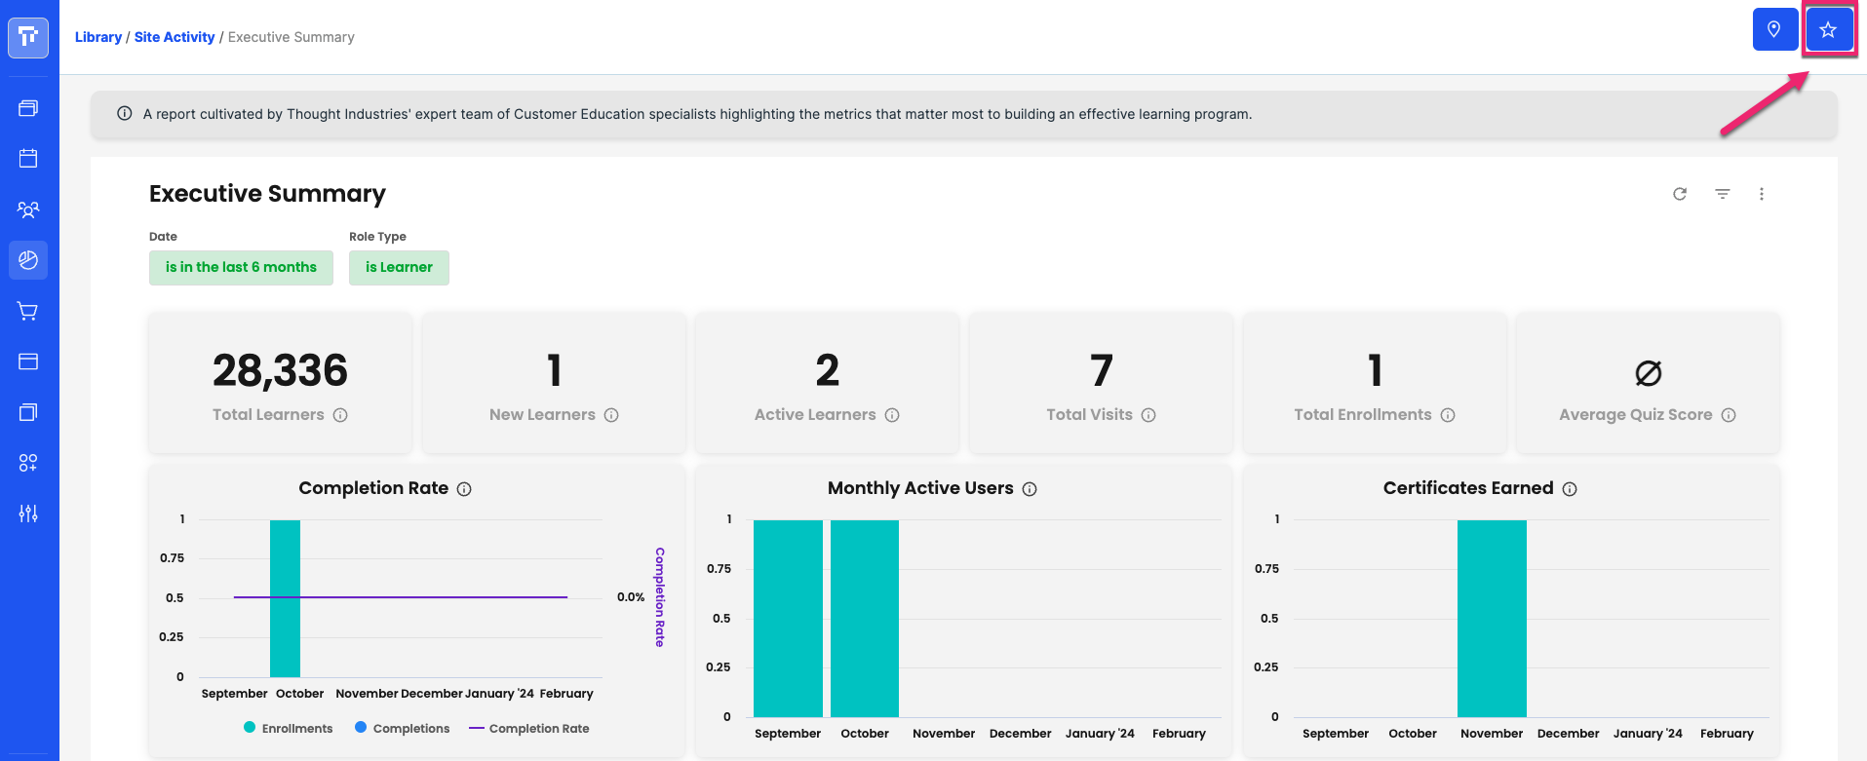Screen dimensions: 1867x761
Task: Toggle Completions series in chart legend
Action: [x=402, y=728]
